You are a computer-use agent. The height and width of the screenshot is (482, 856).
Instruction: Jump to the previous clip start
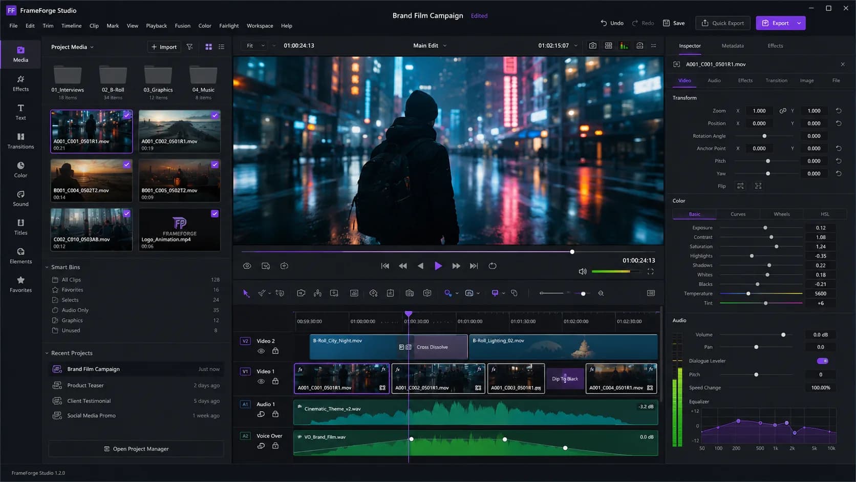[x=385, y=266]
